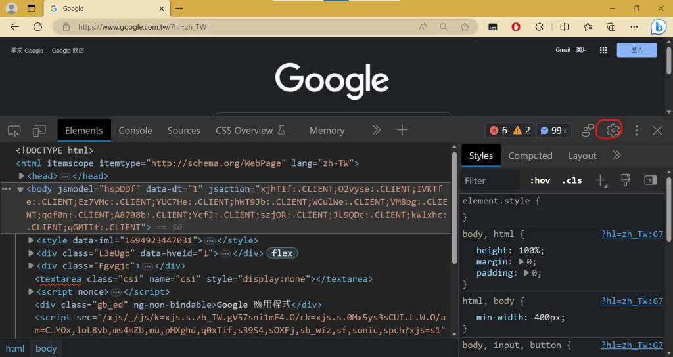Open DevTools customize three-dot menu
The width and height of the screenshot is (673, 357).
click(x=636, y=131)
